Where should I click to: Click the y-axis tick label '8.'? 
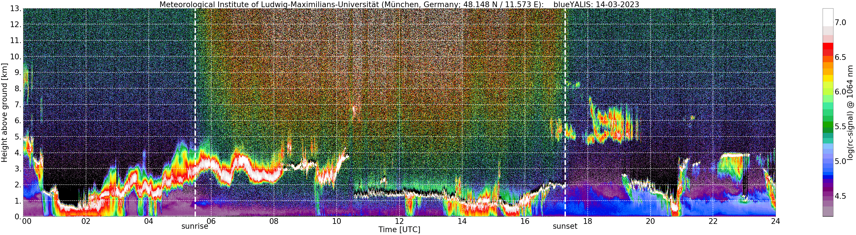coord(18,88)
